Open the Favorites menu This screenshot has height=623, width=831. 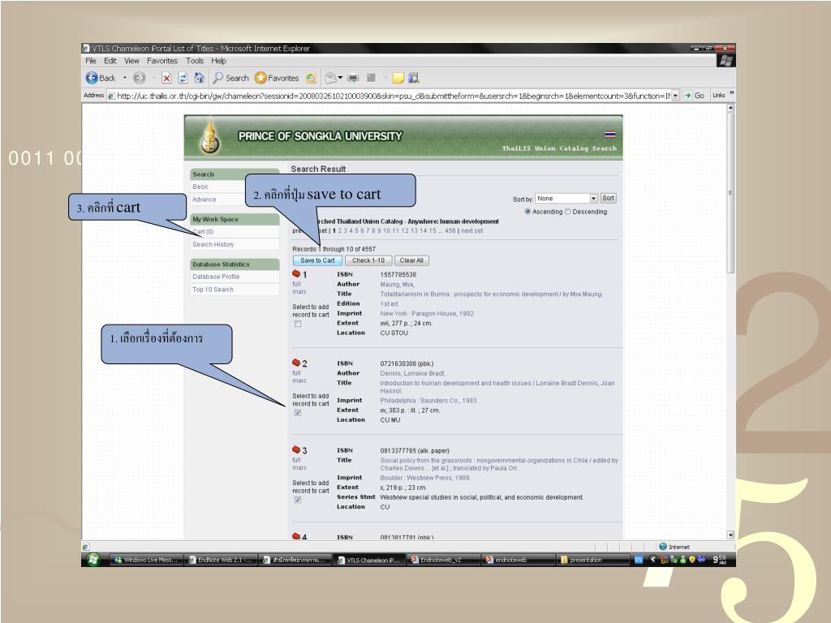(x=162, y=61)
